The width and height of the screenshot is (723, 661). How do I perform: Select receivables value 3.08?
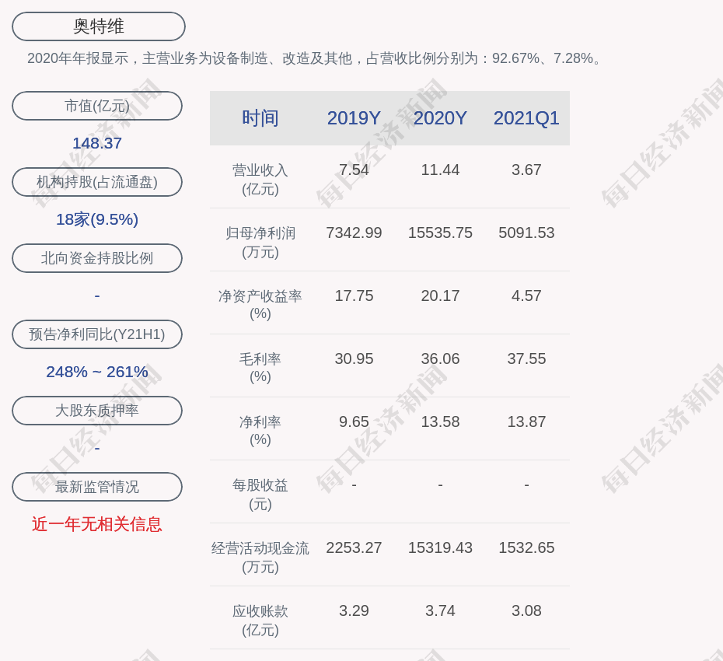coord(526,610)
